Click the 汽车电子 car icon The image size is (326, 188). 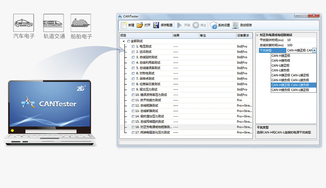click(x=23, y=23)
